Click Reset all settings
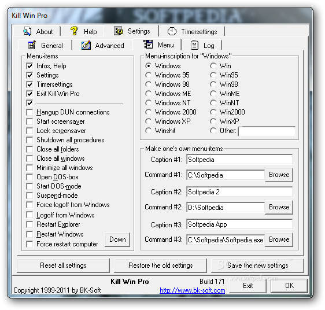This screenshot has width=325, height=310. (x=63, y=265)
